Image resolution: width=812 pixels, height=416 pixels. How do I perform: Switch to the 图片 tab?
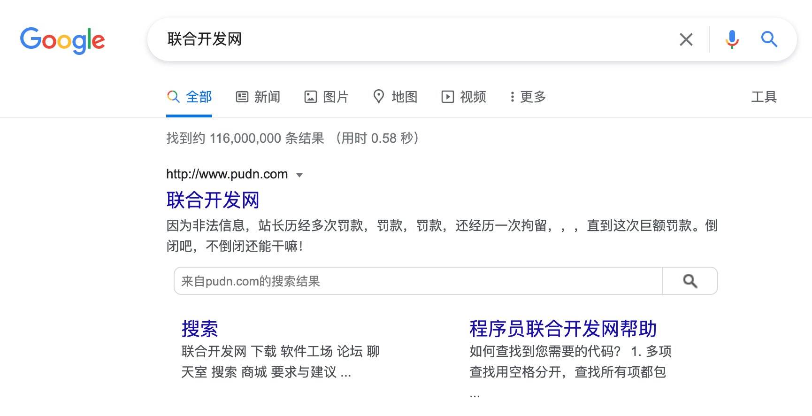coord(327,97)
